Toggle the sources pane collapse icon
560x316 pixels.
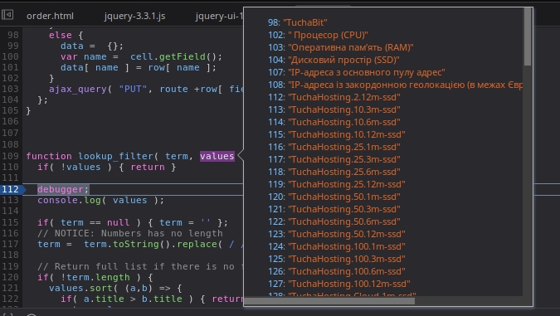7,15
